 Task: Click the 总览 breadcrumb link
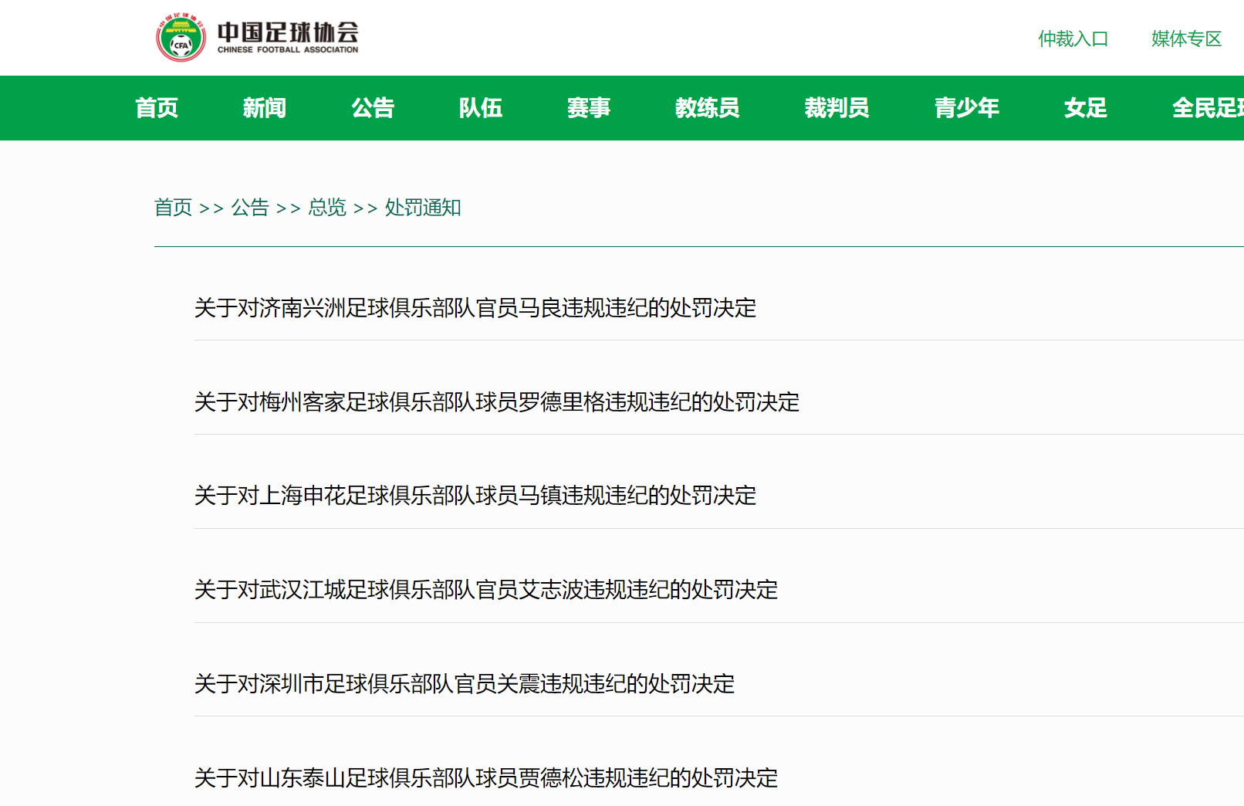[x=327, y=208]
